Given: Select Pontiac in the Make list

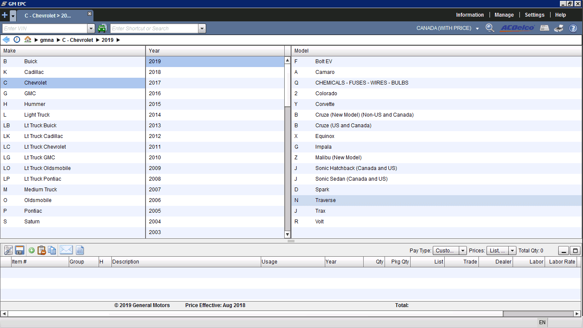Looking at the screenshot, I should tap(73, 211).
